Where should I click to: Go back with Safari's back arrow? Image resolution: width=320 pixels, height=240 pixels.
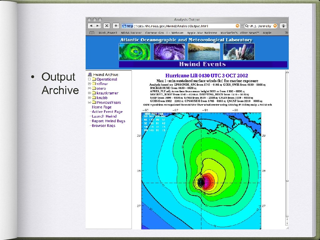point(91,26)
